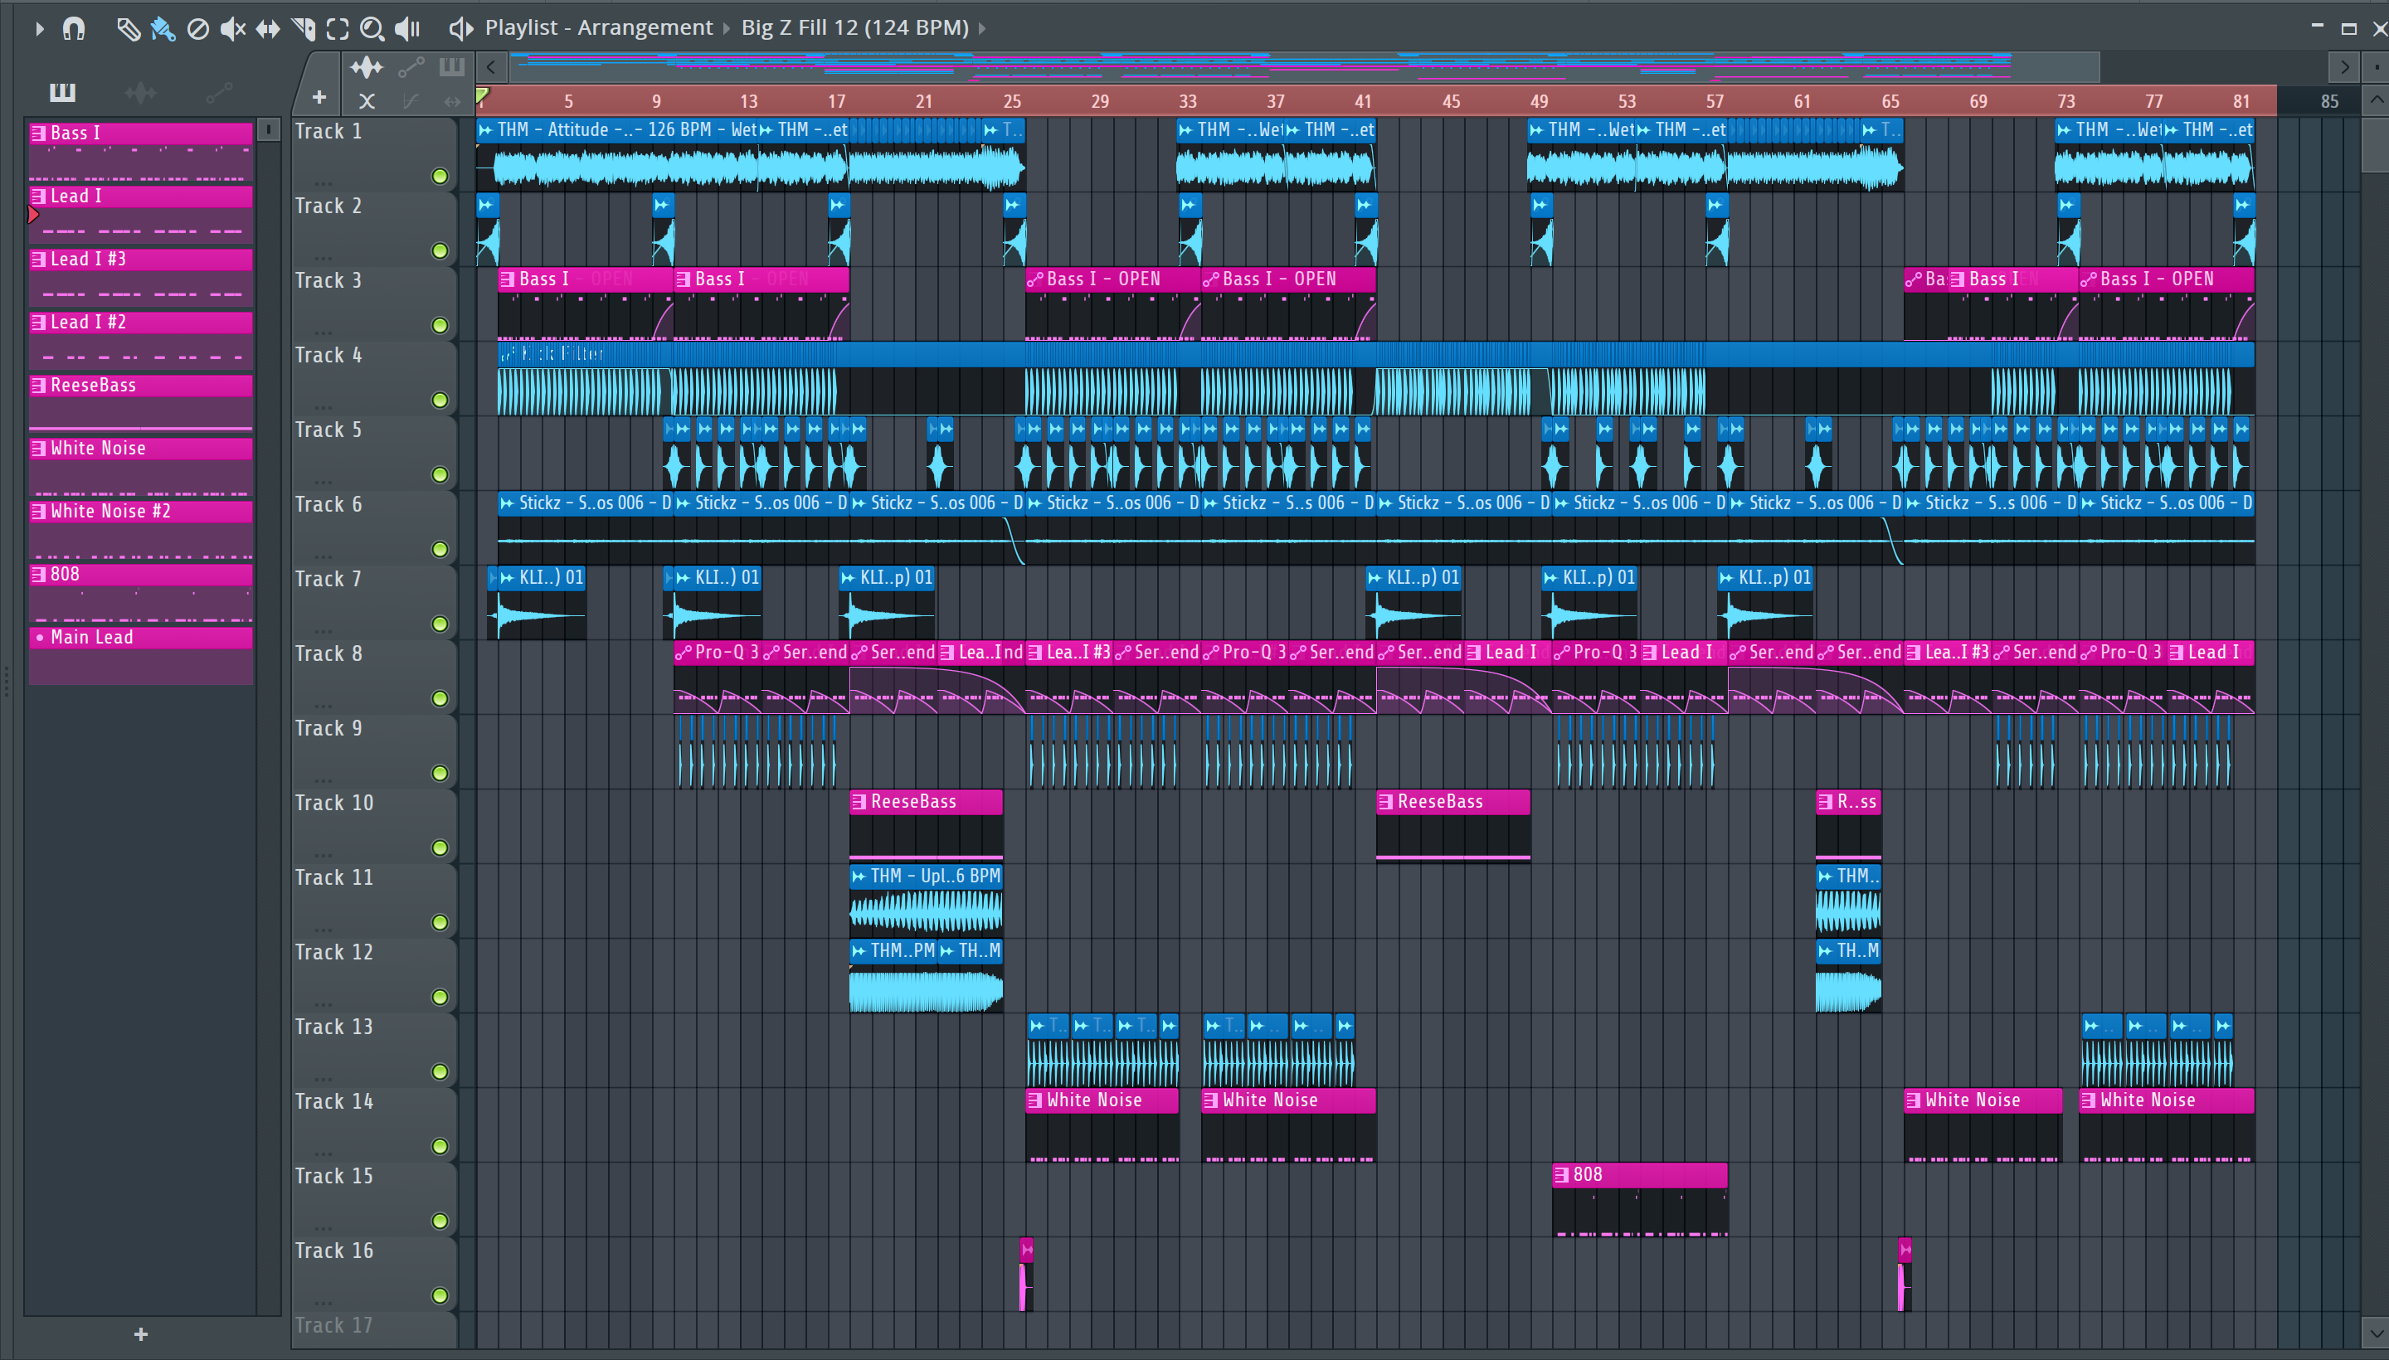Click the speaker icon beside Playlist title
Screen dimensions: 2389x1360
pos(460,28)
